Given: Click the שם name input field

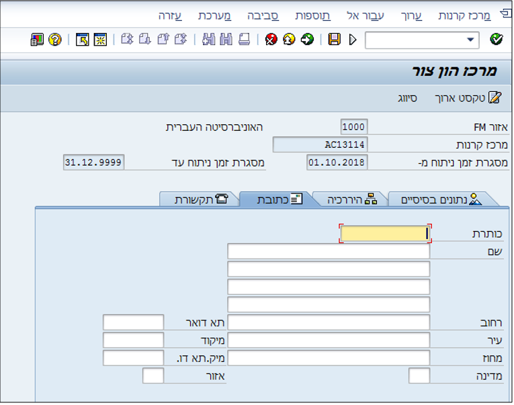Looking at the screenshot, I should pyautogui.click(x=329, y=251).
